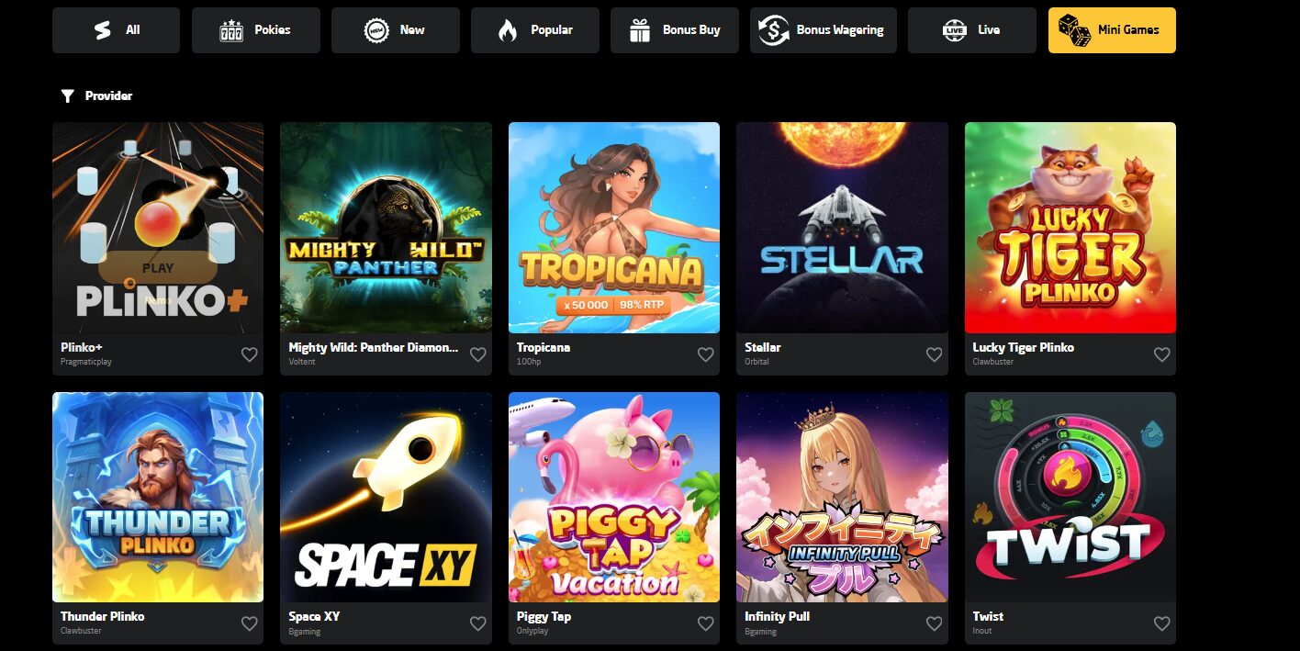Click the heart icon for Space XY
1300x651 pixels.
[477, 623]
